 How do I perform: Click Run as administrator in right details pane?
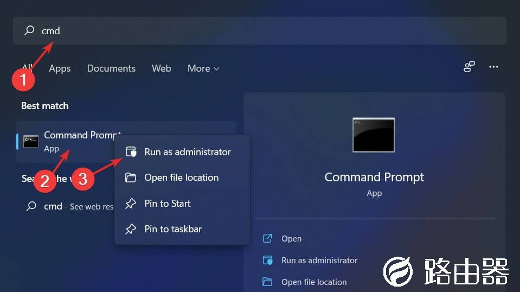pyautogui.click(x=319, y=261)
